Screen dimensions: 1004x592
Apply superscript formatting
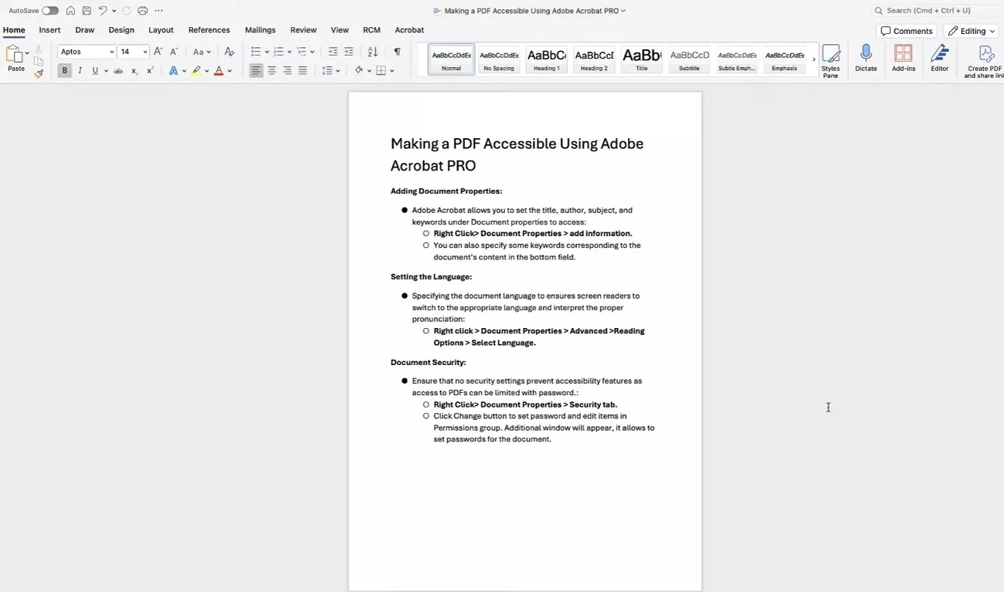point(149,70)
